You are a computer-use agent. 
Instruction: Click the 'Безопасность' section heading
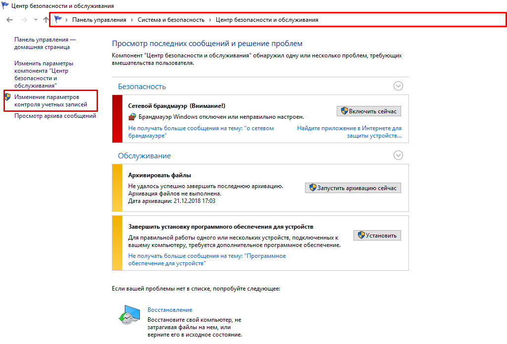point(142,86)
